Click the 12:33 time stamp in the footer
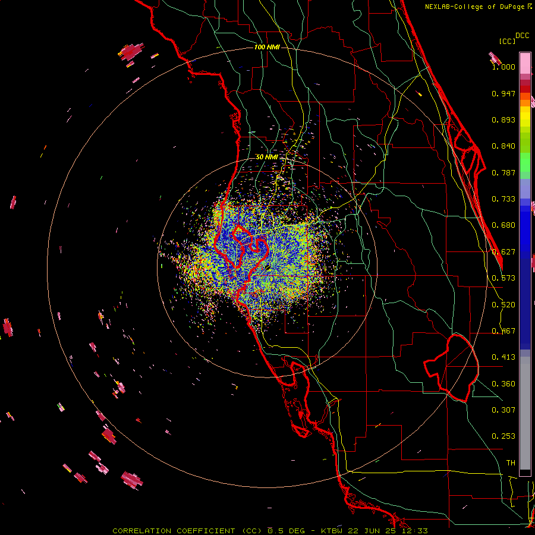This screenshot has height=535, width=535. pyautogui.click(x=416, y=531)
